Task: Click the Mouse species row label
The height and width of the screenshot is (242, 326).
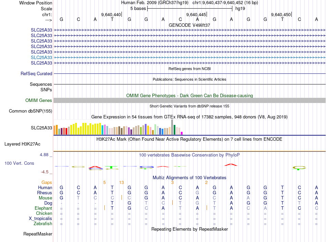Action: [45, 198]
